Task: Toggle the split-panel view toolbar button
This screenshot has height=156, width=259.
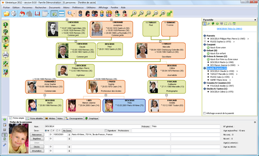Action: [x=54, y=13]
